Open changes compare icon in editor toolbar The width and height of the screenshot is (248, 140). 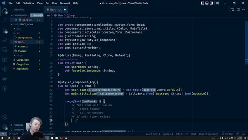coord(232,10)
